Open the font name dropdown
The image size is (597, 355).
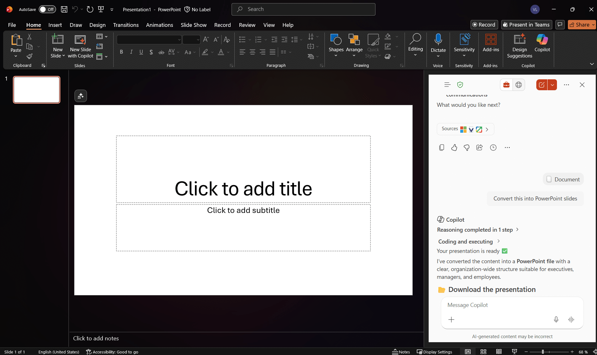point(179,40)
